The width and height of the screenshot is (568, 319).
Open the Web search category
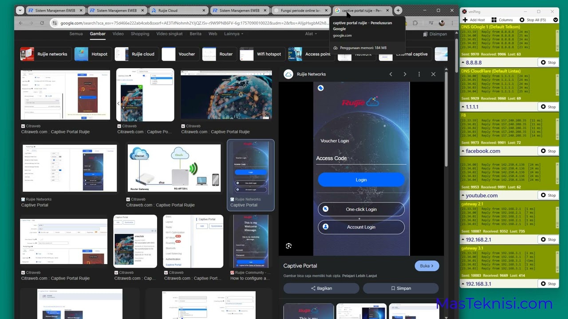pyautogui.click(x=213, y=34)
